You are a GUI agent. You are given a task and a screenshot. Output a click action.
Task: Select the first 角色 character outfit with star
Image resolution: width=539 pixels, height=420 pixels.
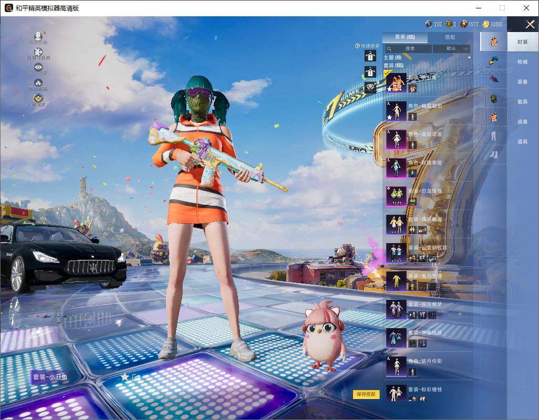396,111
